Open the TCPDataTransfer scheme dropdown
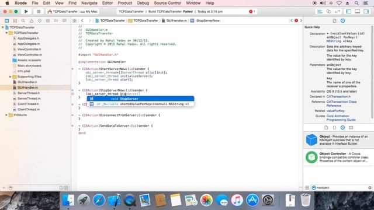The height and width of the screenshot is (210, 374). pyautogui.click(x=63, y=12)
